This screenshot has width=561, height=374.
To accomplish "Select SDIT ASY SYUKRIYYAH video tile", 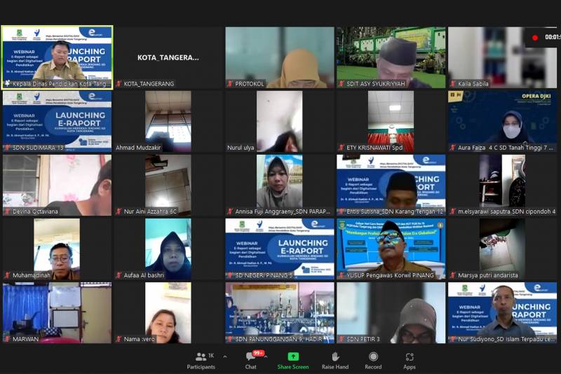I will coord(391,56).
